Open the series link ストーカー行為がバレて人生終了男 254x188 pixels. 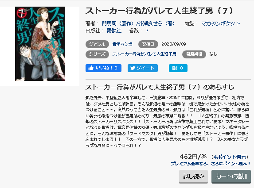pos(145,54)
